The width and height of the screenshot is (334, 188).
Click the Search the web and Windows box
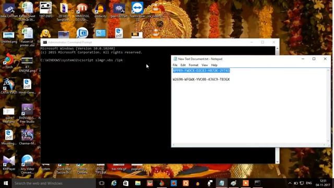[x=54, y=183]
